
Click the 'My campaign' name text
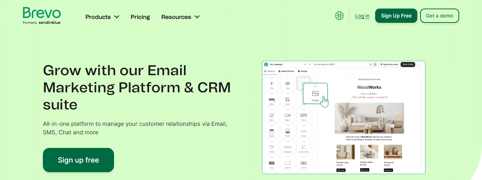[x=276, y=65]
